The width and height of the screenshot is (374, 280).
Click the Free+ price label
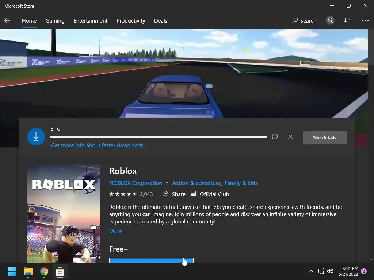click(x=119, y=249)
